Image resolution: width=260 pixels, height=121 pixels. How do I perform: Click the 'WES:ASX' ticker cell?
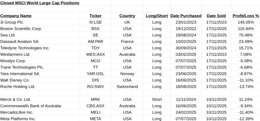[x=95, y=54]
